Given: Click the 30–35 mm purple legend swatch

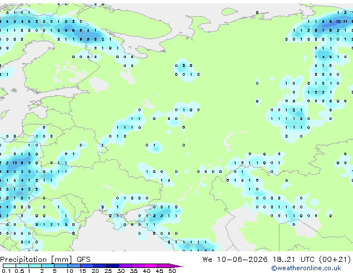Looking at the screenshot, I should (125, 266).
